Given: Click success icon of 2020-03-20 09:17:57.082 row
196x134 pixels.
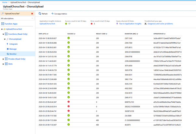Looking at the screenshot, I should coord(68,115).
